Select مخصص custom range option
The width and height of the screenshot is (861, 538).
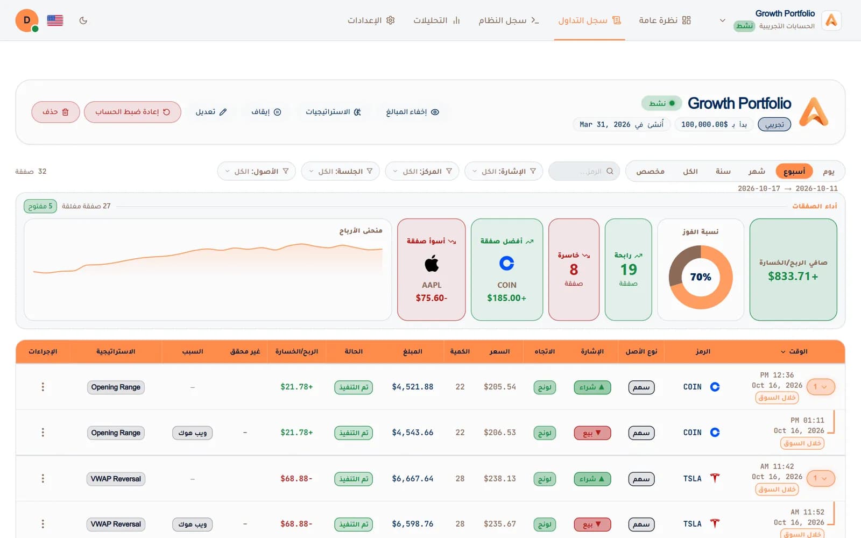point(650,171)
